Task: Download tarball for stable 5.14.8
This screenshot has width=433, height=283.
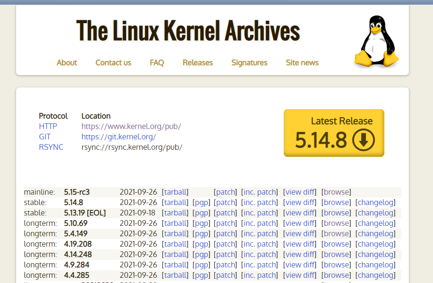Action: (x=175, y=203)
